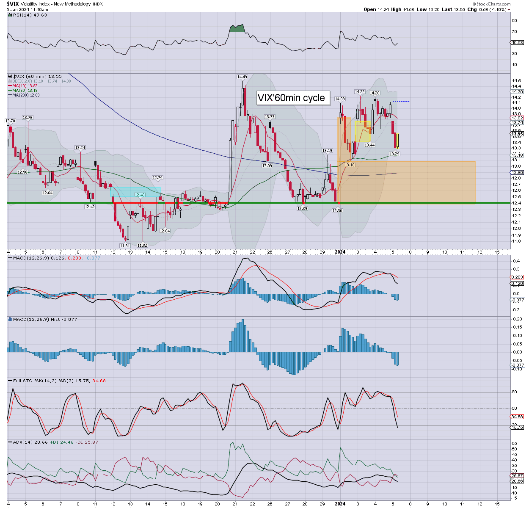Click the current price tag 13.55

pyautogui.click(x=518, y=134)
